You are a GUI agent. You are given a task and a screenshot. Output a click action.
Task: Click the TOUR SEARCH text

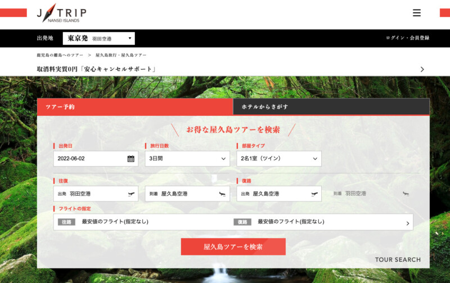click(398, 259)
